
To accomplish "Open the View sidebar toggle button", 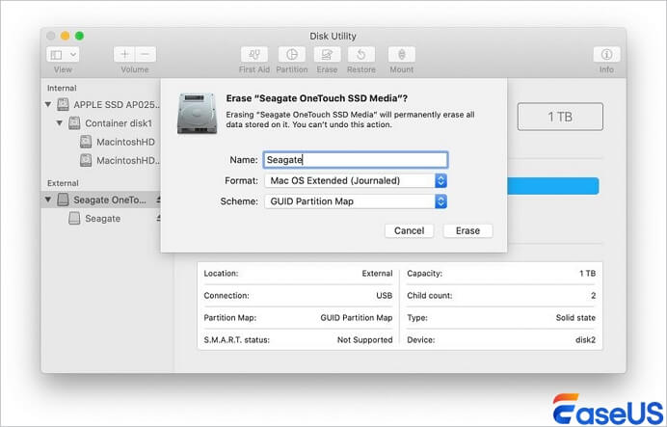I will coord(57,54).
